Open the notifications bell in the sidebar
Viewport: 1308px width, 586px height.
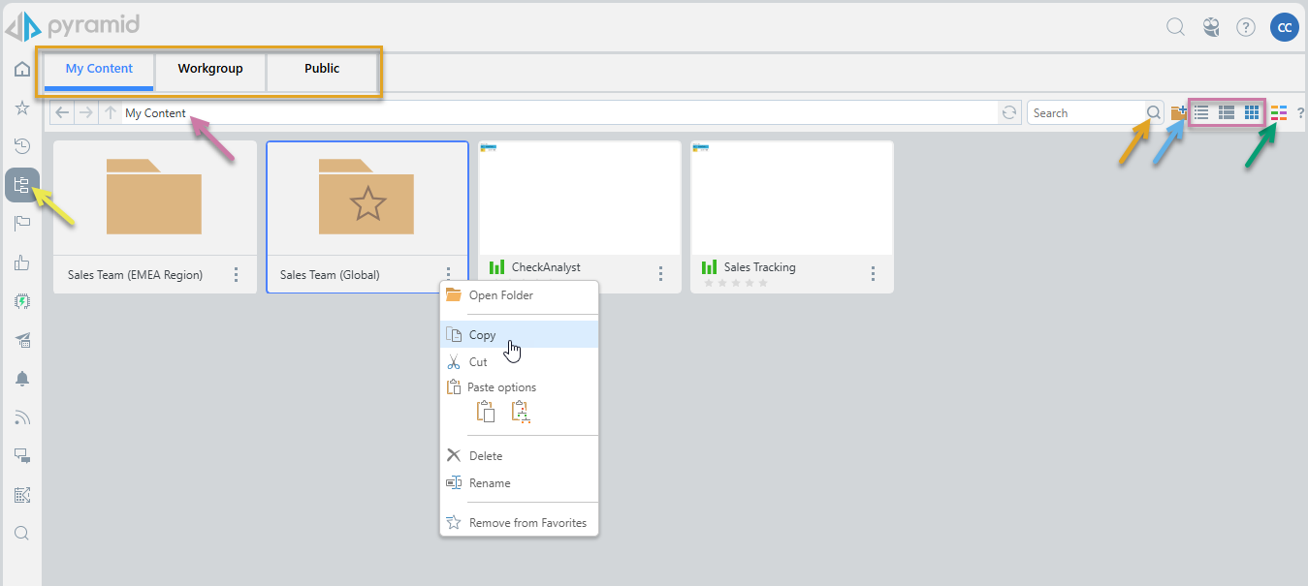pyautogui.click(x=21, y=379)
